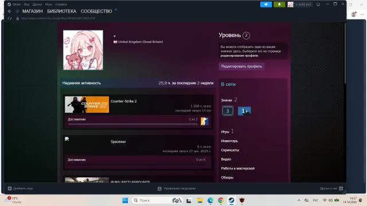
Task: Open the Видео link
Action: [226, 159]
